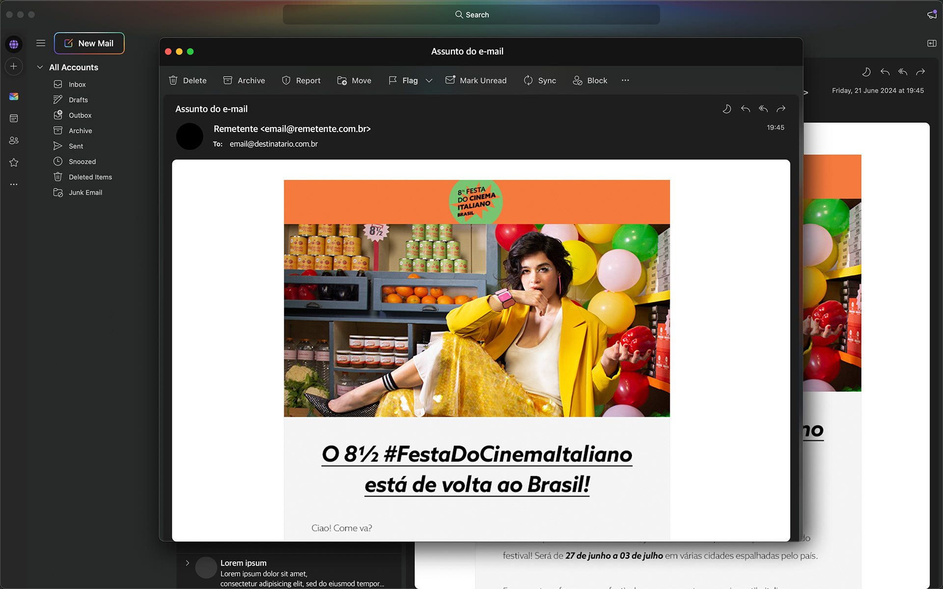Open the Calendar icon in left rail
The image size is (943, 589).
[x=14, y=118]
